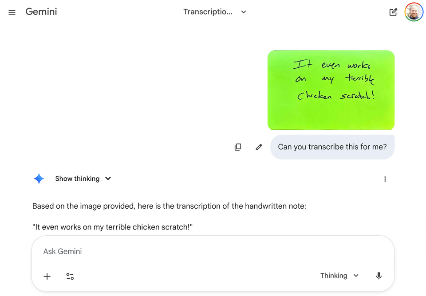Screen dimensions: 426x296
Task: Open the main navigation menu
Action: [x=12, y=12]
